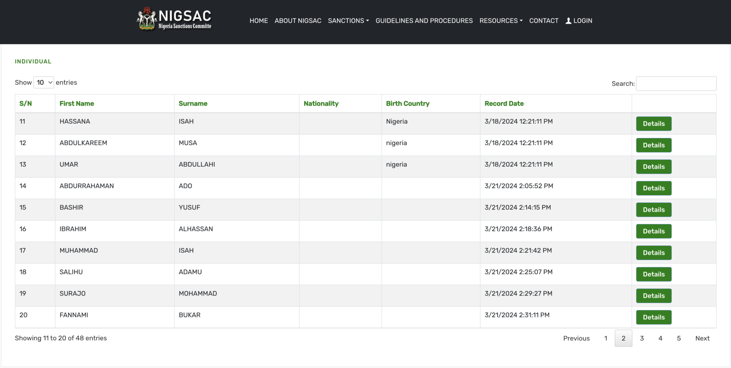Go to the Next results page
This screenshot has width=731, height=368.
tap(702, 338)
